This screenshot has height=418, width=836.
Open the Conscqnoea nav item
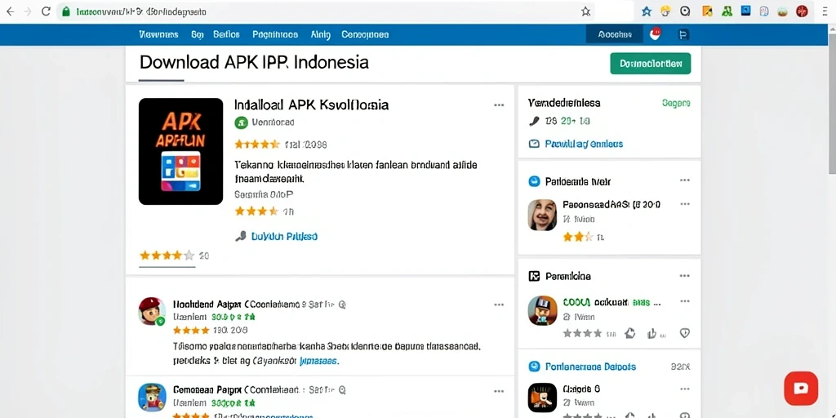point(365,34)
